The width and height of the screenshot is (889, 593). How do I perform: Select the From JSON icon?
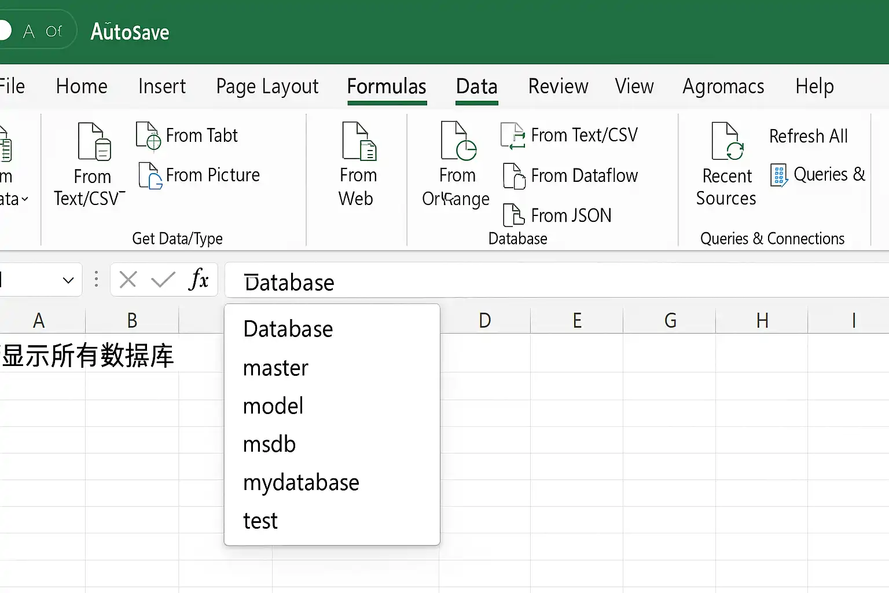pos(513,215)
